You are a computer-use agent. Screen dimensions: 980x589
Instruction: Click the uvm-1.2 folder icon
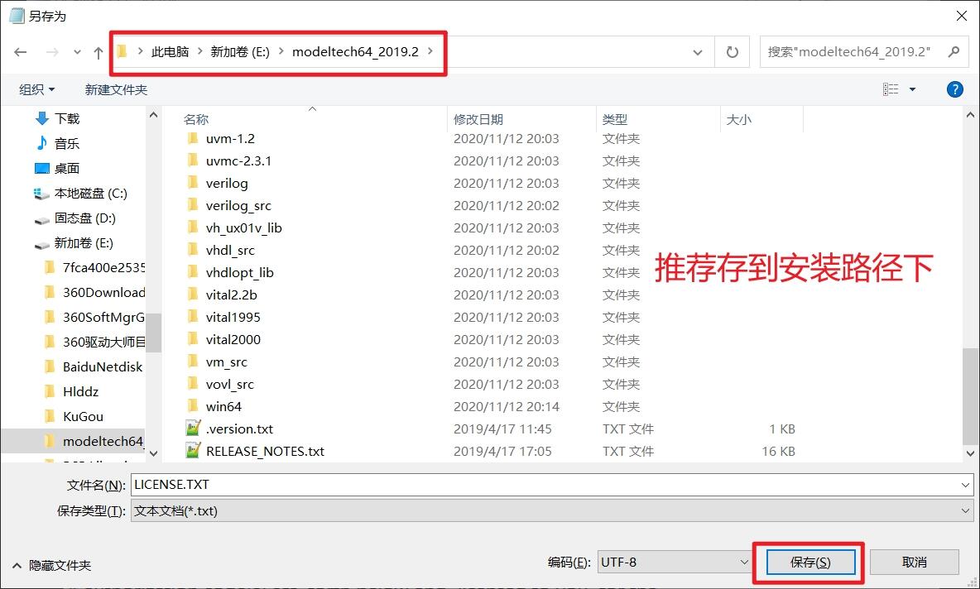click(x=193, y=138)
